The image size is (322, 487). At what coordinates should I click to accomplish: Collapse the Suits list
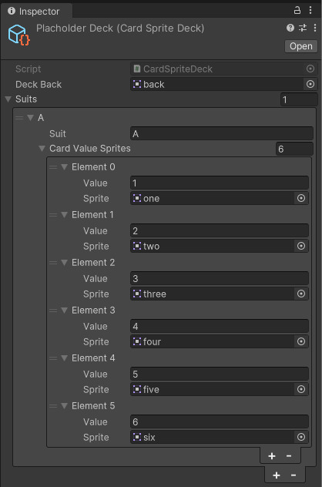pyautogui.click(x=8, y=99)
